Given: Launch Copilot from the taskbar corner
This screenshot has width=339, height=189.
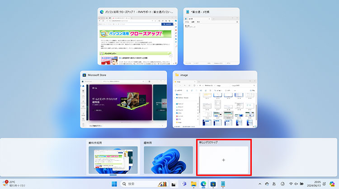Looking at the screenshot, I should (332, 184).
